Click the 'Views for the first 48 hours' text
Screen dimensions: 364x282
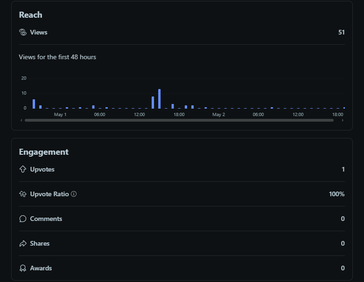pyautogui.click(x=57, y=57)
